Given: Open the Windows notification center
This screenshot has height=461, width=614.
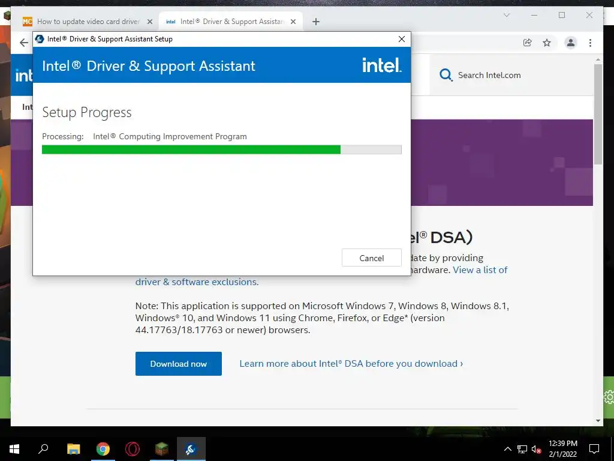Looking at the screenshot, I should point(594,449).
